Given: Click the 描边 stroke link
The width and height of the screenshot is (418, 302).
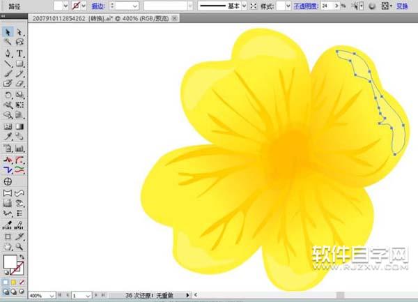Looking at the screenshot, I should 98,6.
